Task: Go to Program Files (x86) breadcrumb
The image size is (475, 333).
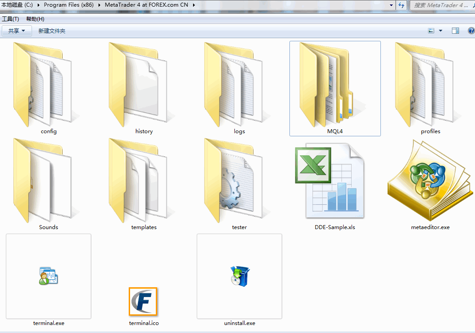Action: (x=69, y=5)
